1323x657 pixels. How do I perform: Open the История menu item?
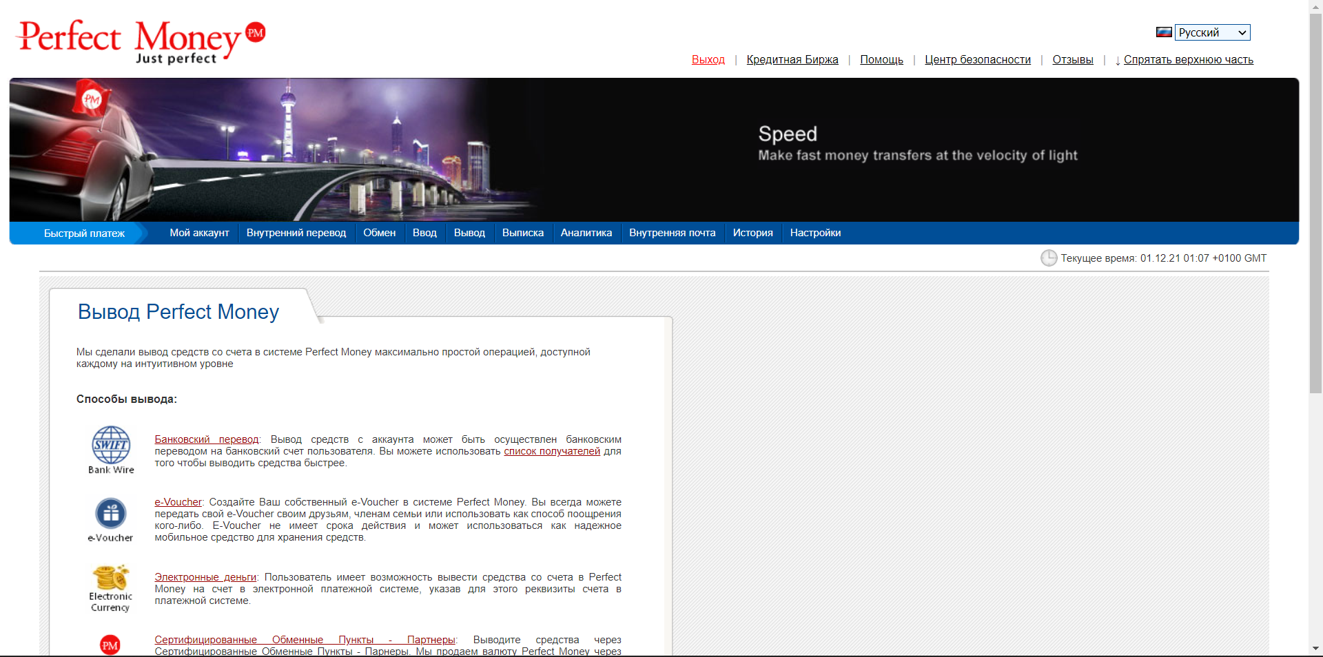(x=753, y=233)
